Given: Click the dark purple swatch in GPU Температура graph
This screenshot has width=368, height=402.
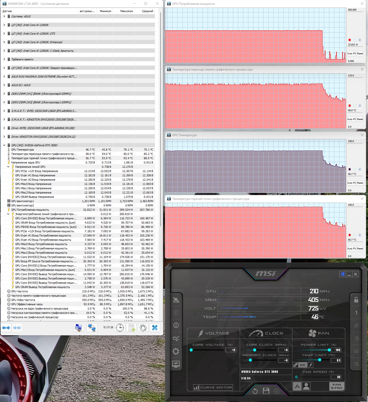Looking at the screenshot, I should (350, 169).
